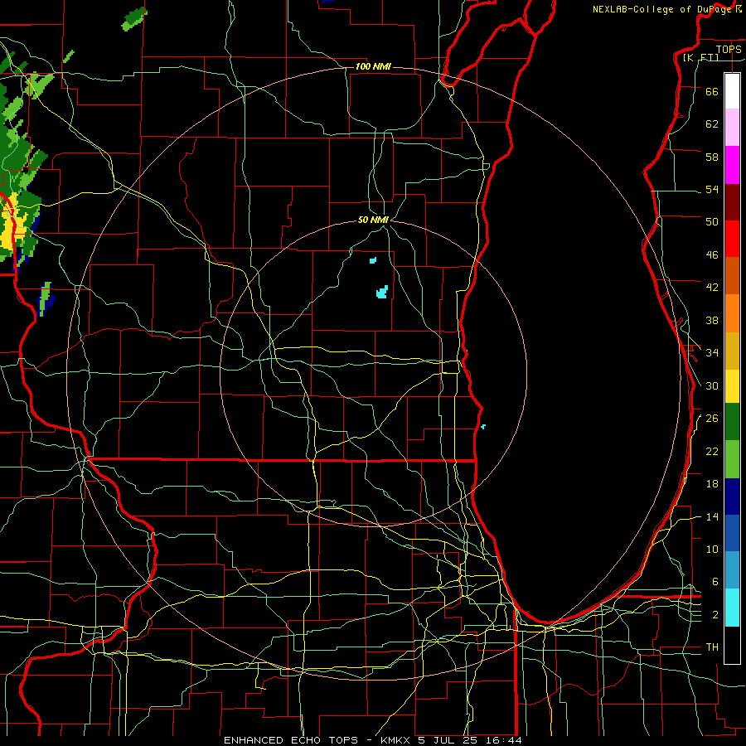The height and width of the screenshot is (746, 746).
Task: Click the '16:44' timestamp
Action: (504, 740)
